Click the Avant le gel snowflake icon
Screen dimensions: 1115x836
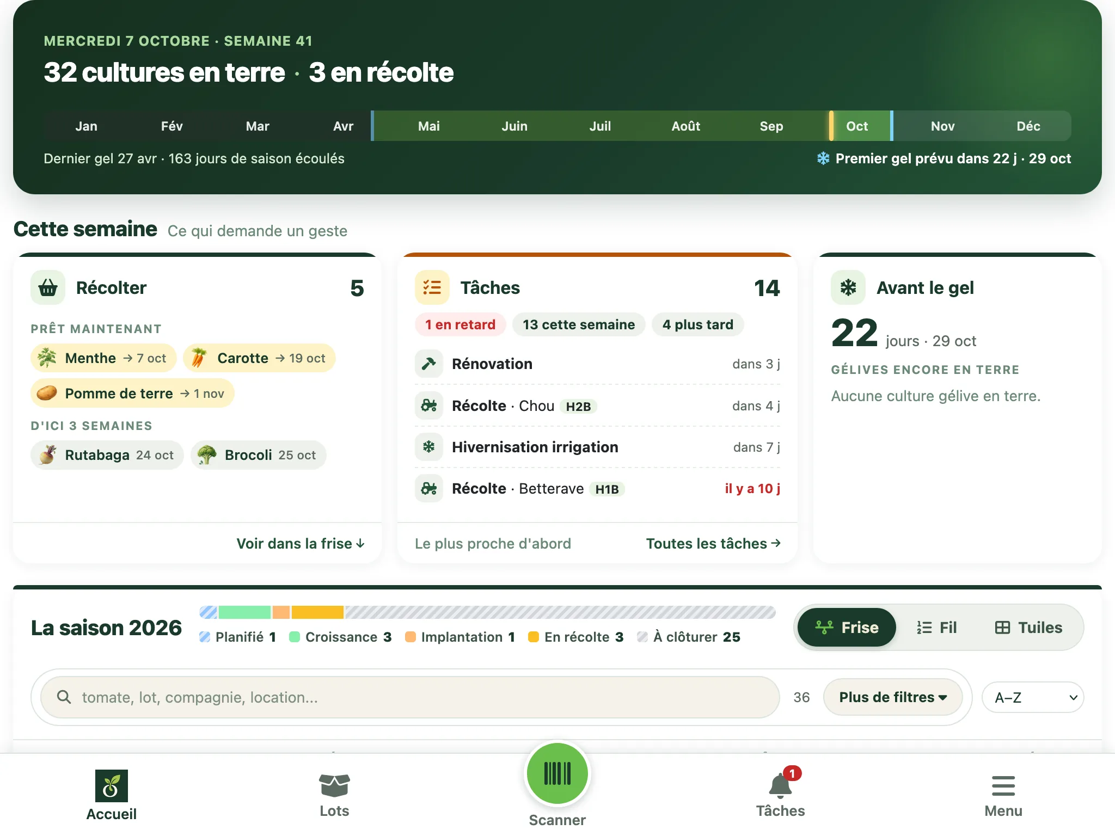[848, 287]
